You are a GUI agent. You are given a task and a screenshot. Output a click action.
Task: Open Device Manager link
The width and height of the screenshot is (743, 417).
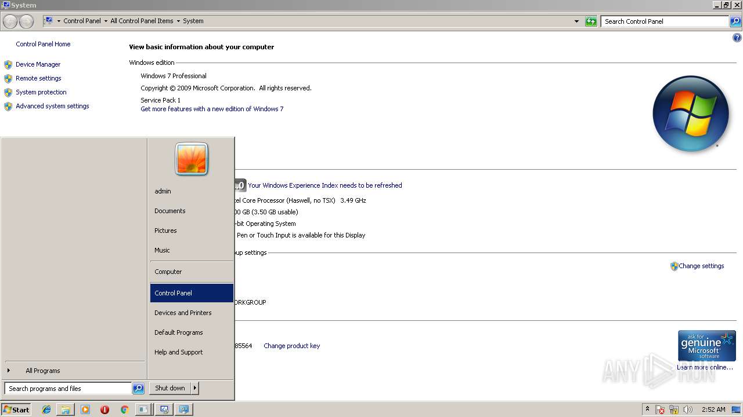coord(38,64)
